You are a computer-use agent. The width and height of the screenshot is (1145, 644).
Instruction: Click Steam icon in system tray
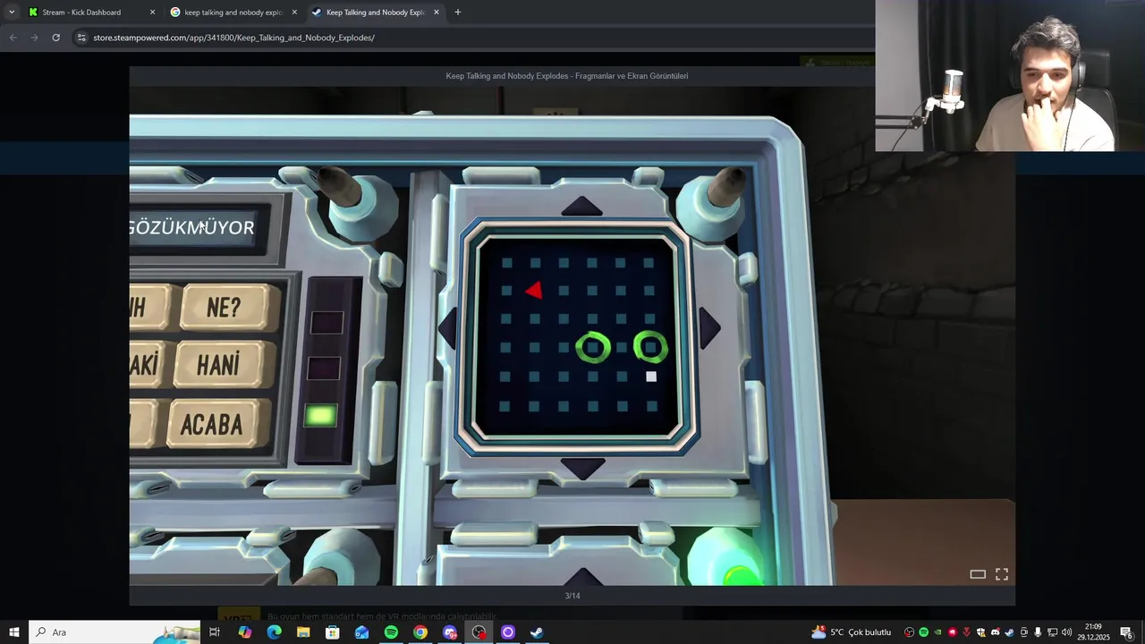pyautogui.click(x=1010, y=632)
